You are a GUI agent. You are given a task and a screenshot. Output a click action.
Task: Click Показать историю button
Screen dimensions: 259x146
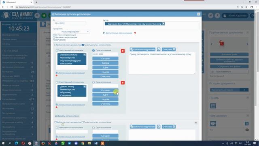(229, 90)
